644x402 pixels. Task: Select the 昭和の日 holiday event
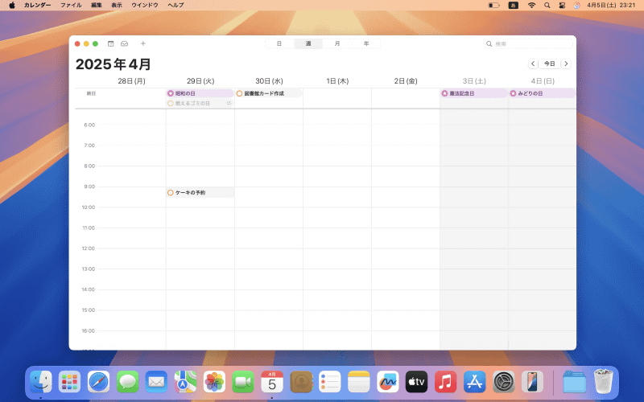[200, 93]
